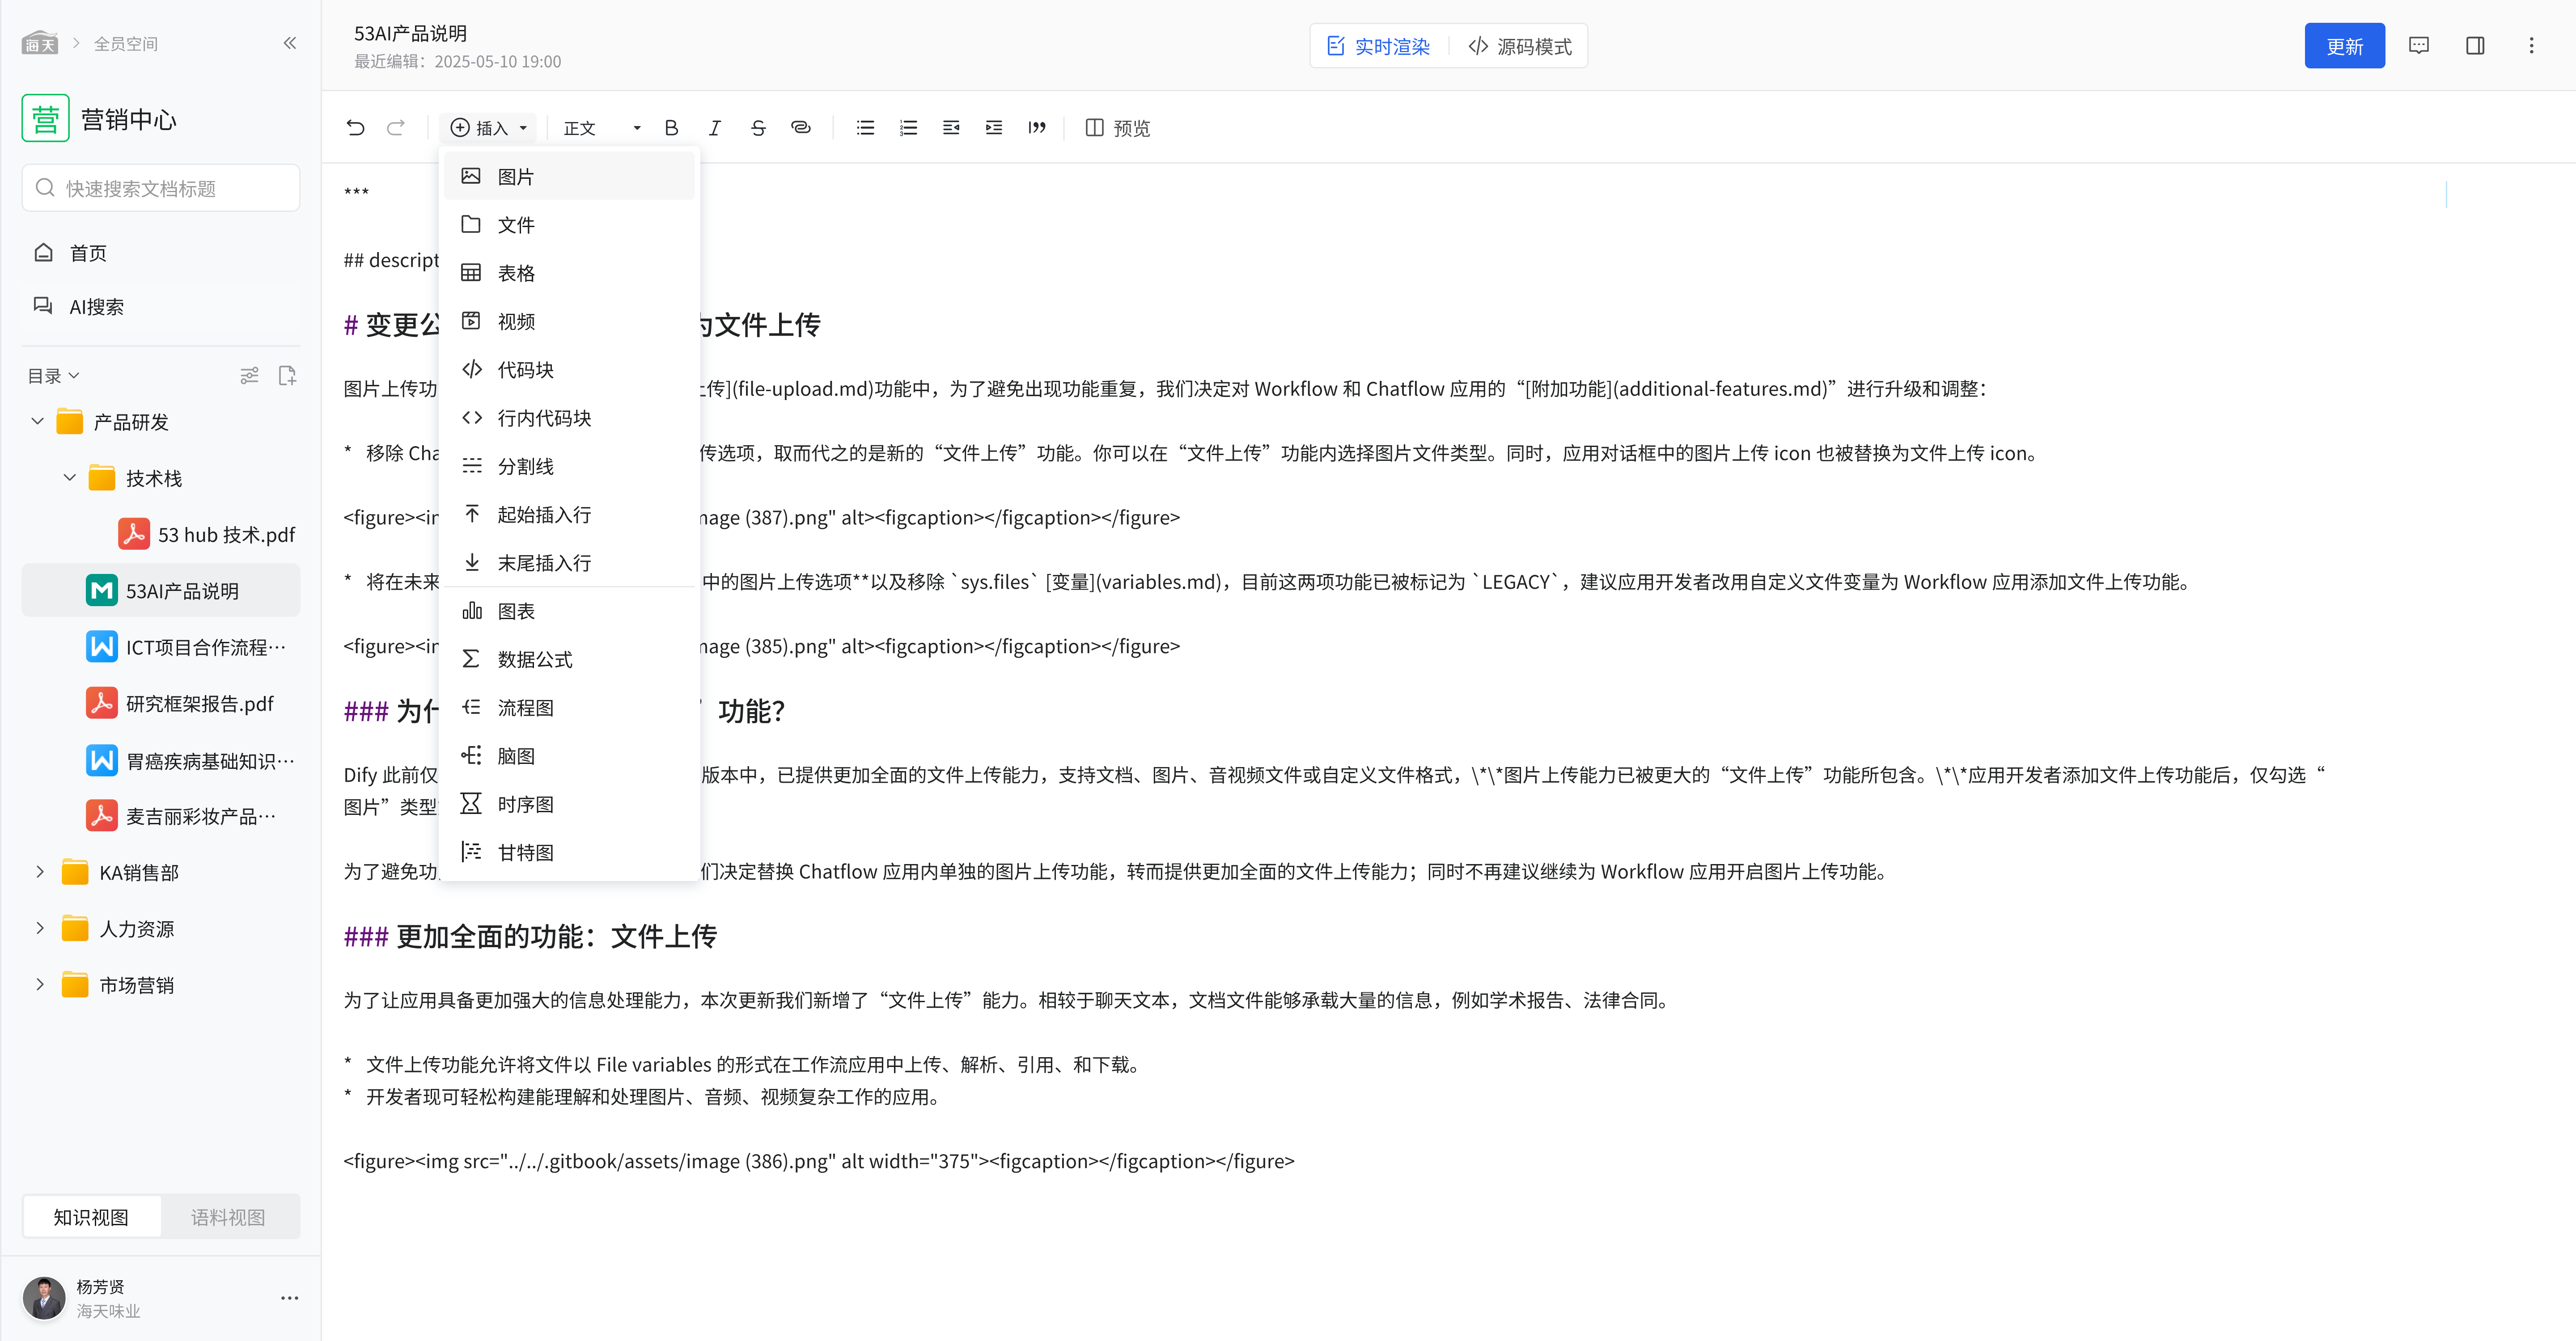Toggle bold formatting
The height and width of the screenshot is (1341, 2576).
pos(671,128)
